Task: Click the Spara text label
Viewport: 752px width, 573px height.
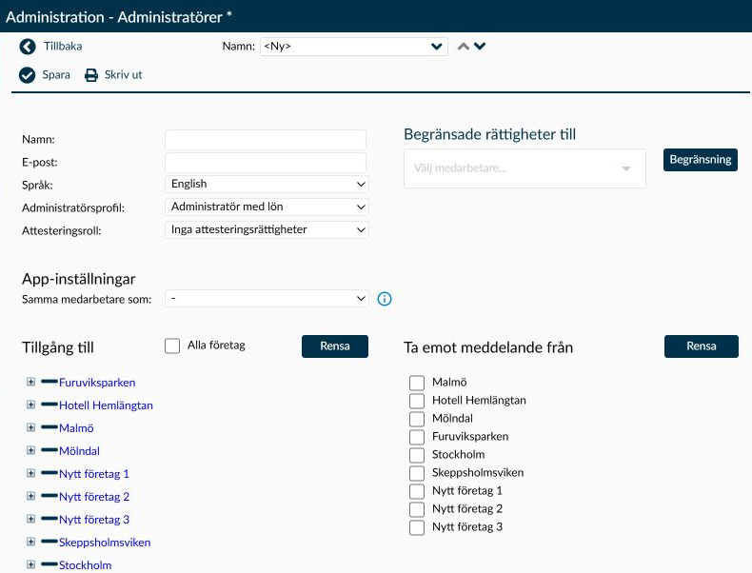Action: [56, 75]
